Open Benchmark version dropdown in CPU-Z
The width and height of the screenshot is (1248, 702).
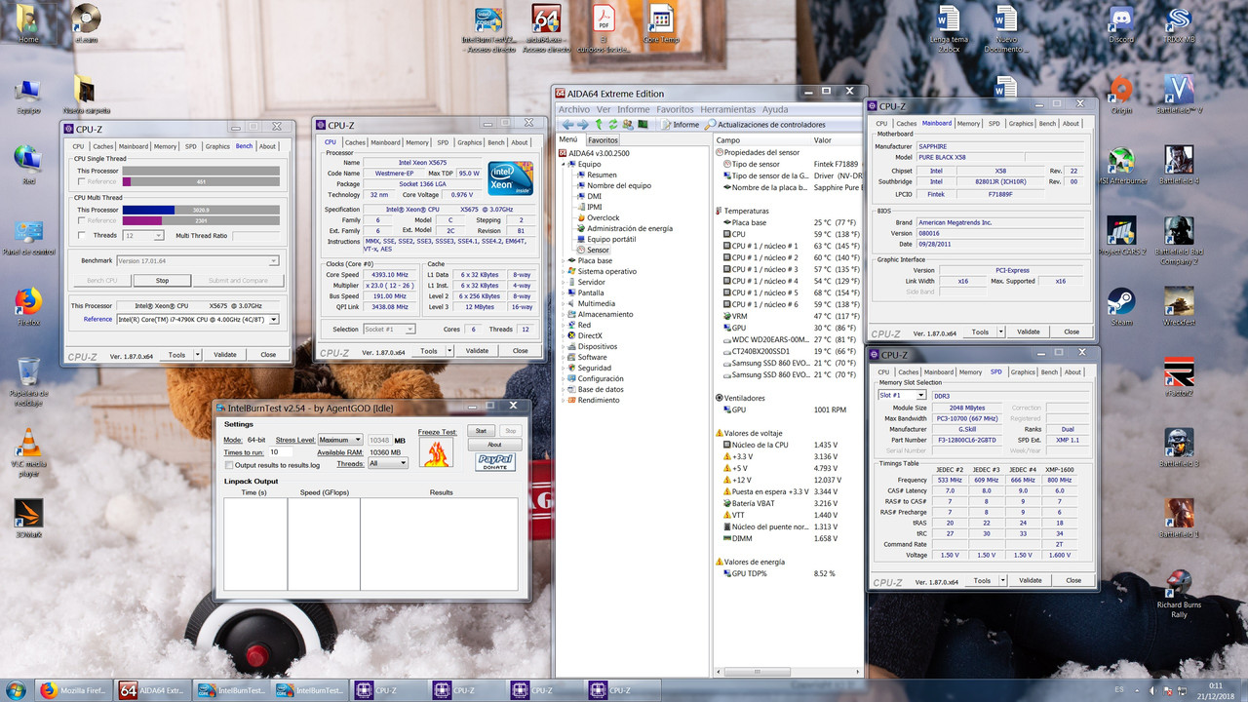click(198, 260)
